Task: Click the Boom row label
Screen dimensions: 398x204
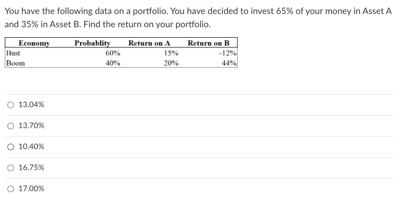Action: (16, 63)
